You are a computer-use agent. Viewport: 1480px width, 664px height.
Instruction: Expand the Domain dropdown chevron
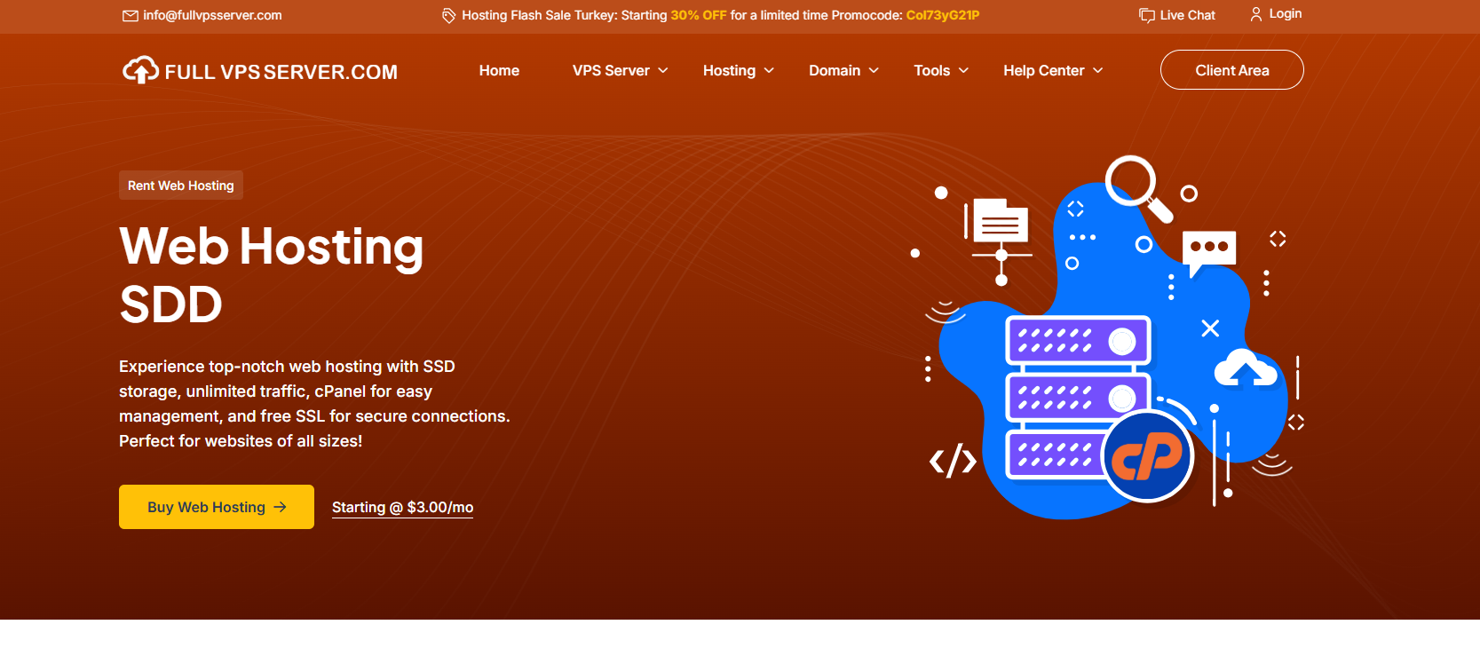click(x=874, y=70)
